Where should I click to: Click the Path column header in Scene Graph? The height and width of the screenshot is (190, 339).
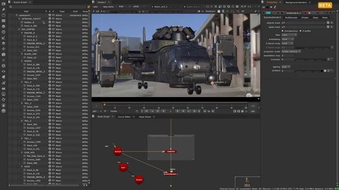[26, 12]
